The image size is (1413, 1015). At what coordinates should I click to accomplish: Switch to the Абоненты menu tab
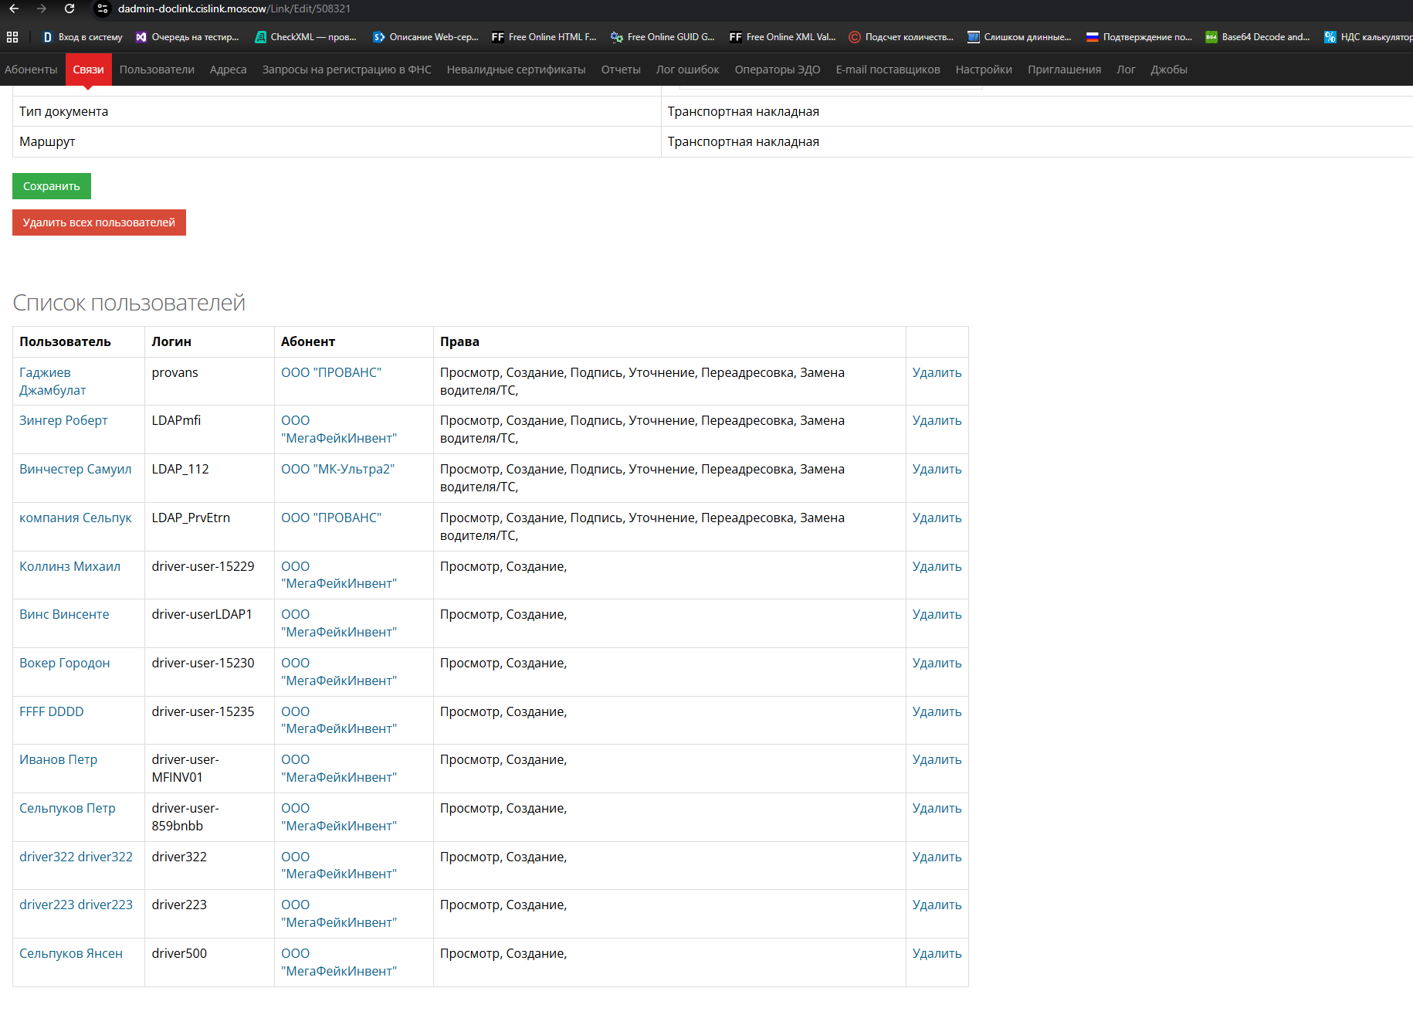31,70
